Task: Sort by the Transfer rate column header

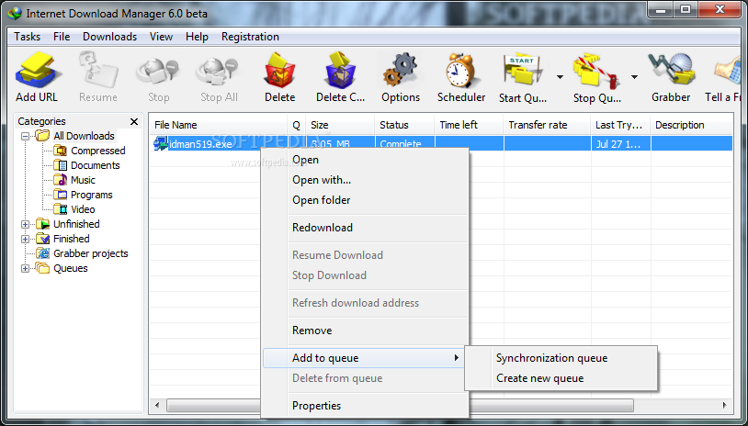Action: pyautogui.click(x=547, y=125)
